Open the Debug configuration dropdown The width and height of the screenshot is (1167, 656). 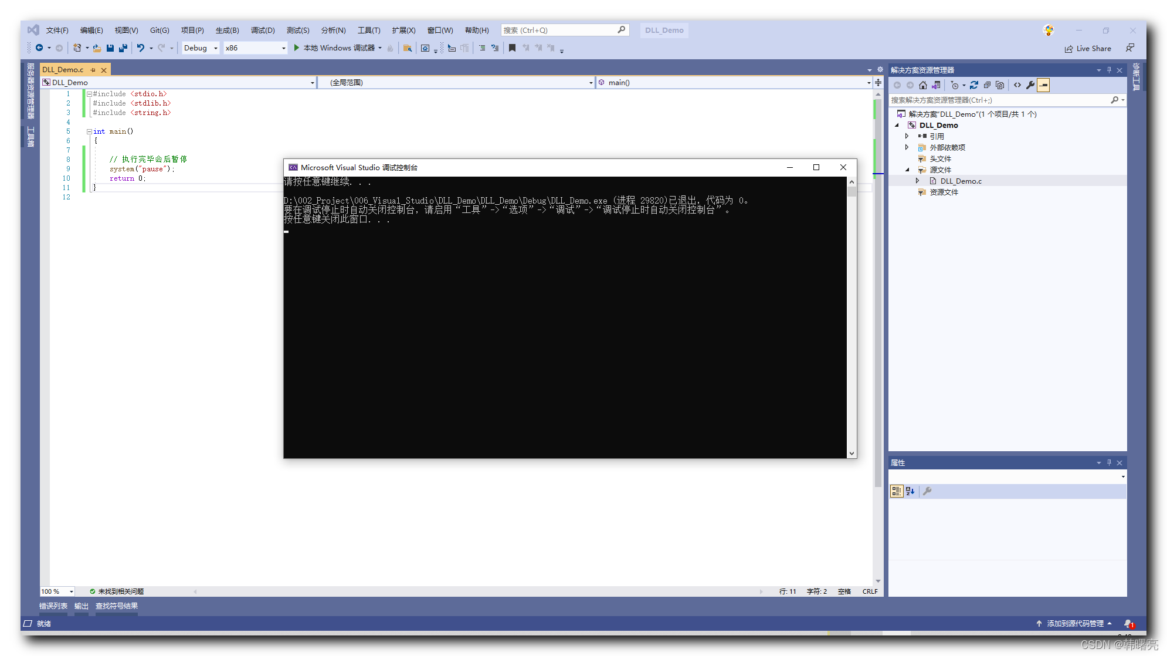216,48
